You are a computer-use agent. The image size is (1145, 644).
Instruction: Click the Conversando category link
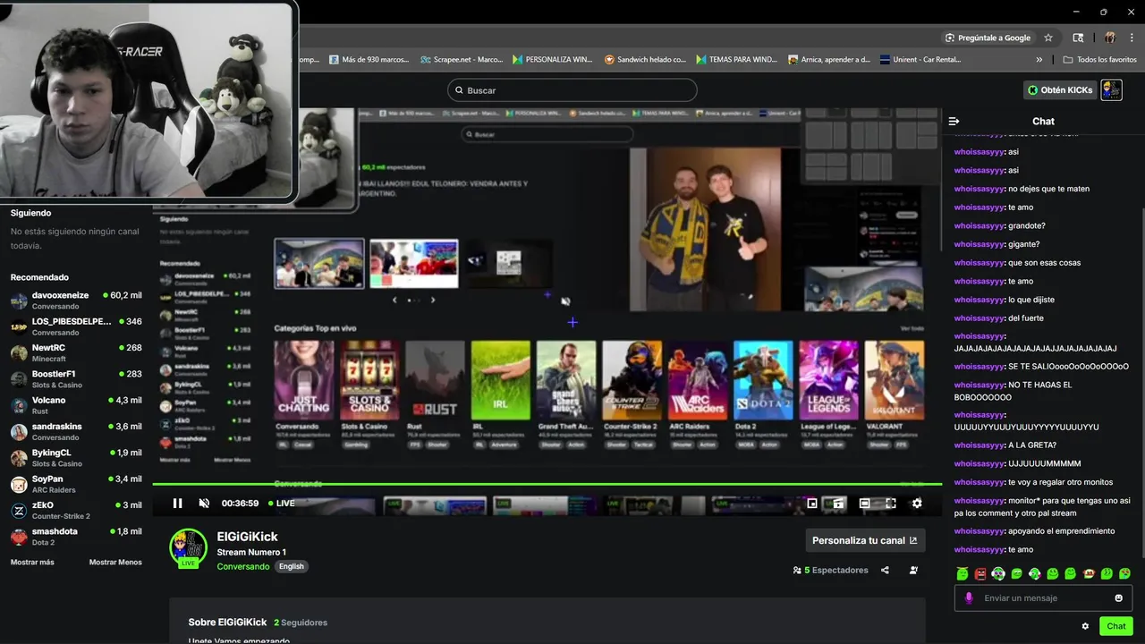pyautogui.click(x=243, y=566)
